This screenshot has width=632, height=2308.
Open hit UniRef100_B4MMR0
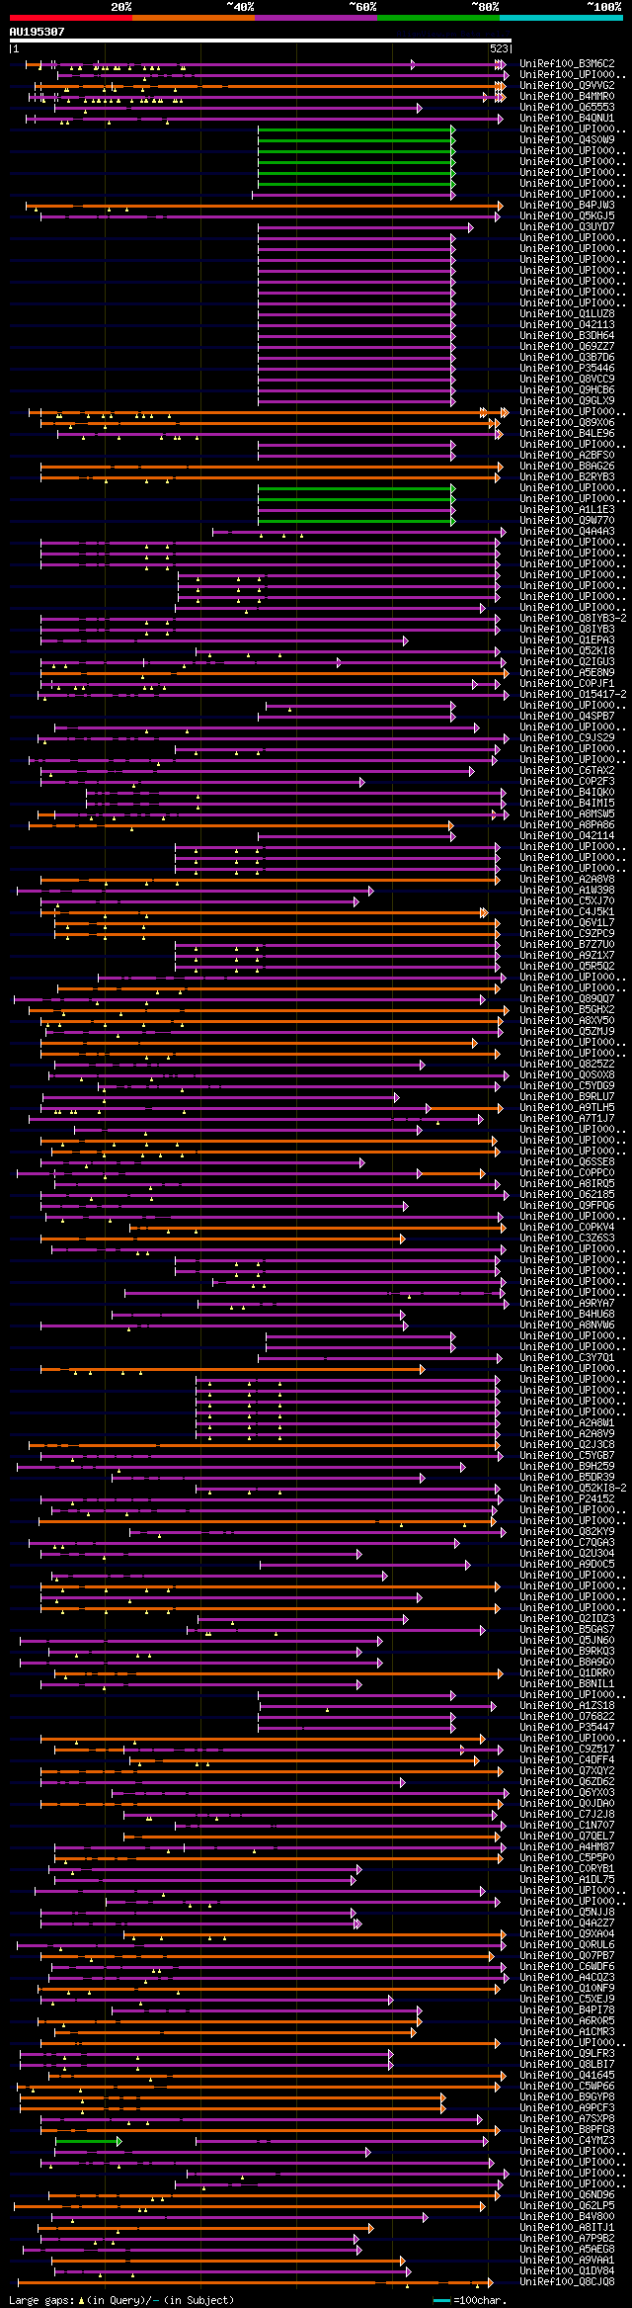click(x=567, y=97)
